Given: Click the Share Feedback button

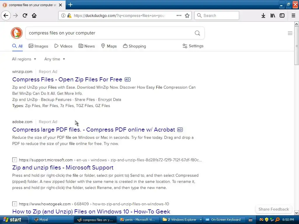Looking at the screenshot, I should tap(274, 209).
